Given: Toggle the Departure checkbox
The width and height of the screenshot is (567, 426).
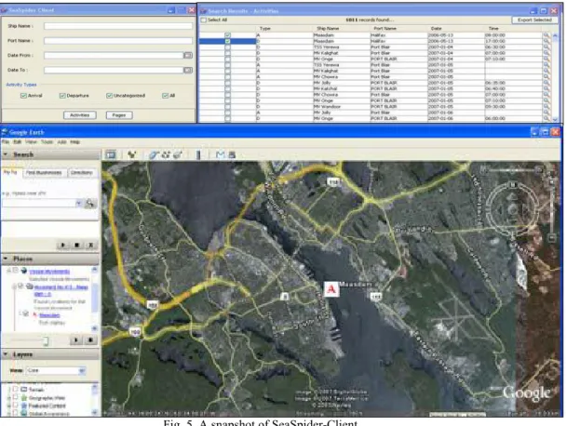Looking at the screenshot, I should pos(62,96).
